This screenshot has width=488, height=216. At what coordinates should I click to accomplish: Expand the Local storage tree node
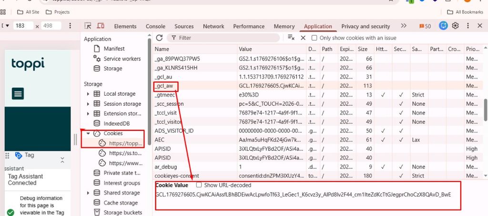(88, 94)
